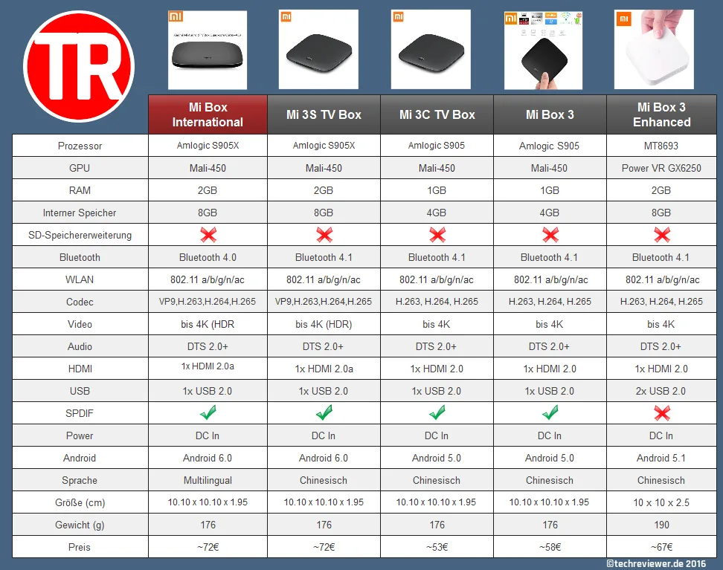723x570 pixels.
Task: Click the 1GB RAM cell under Mi 3C TV Box
Action: 437,190
